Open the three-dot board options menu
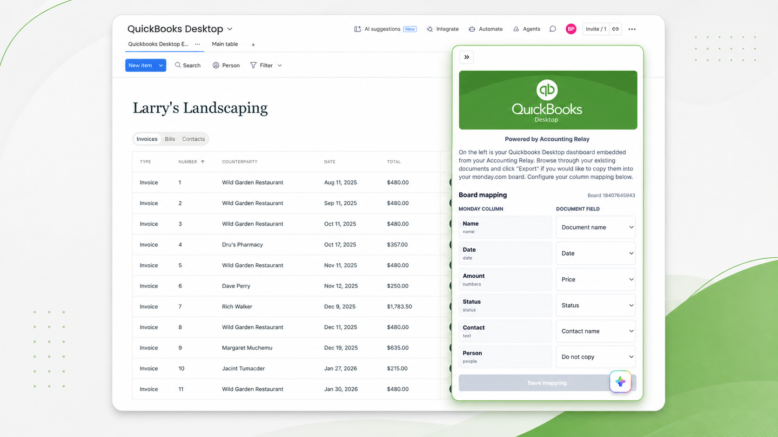Viewport: 778px width, 437px height. 632,29
